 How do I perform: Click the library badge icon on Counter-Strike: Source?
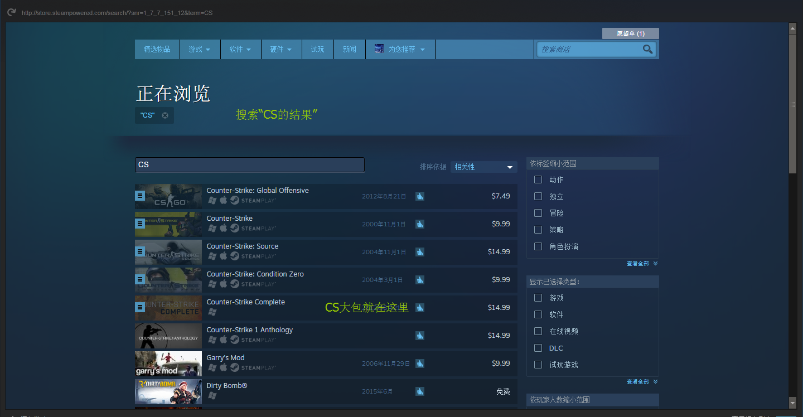141,251
